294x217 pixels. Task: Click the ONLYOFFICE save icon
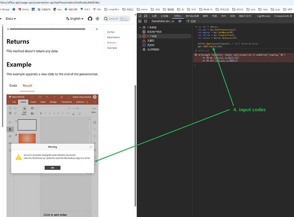coord(33,97)
